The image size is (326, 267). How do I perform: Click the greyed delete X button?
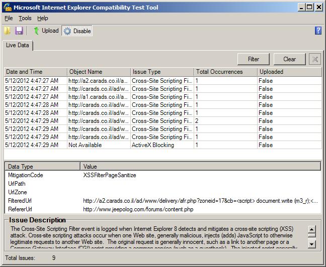[314, 59]
